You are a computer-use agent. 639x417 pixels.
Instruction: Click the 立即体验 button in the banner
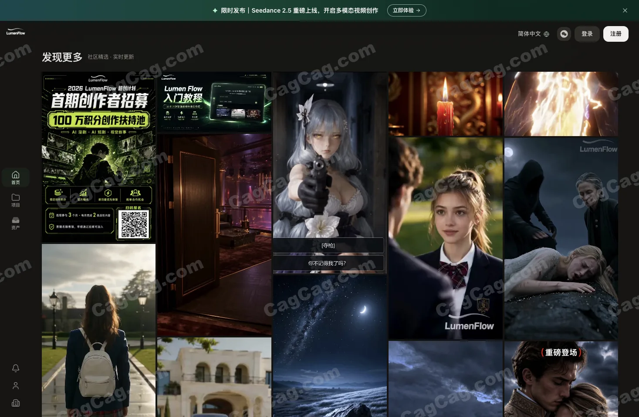pyautogui.click(x=406, y=10)
